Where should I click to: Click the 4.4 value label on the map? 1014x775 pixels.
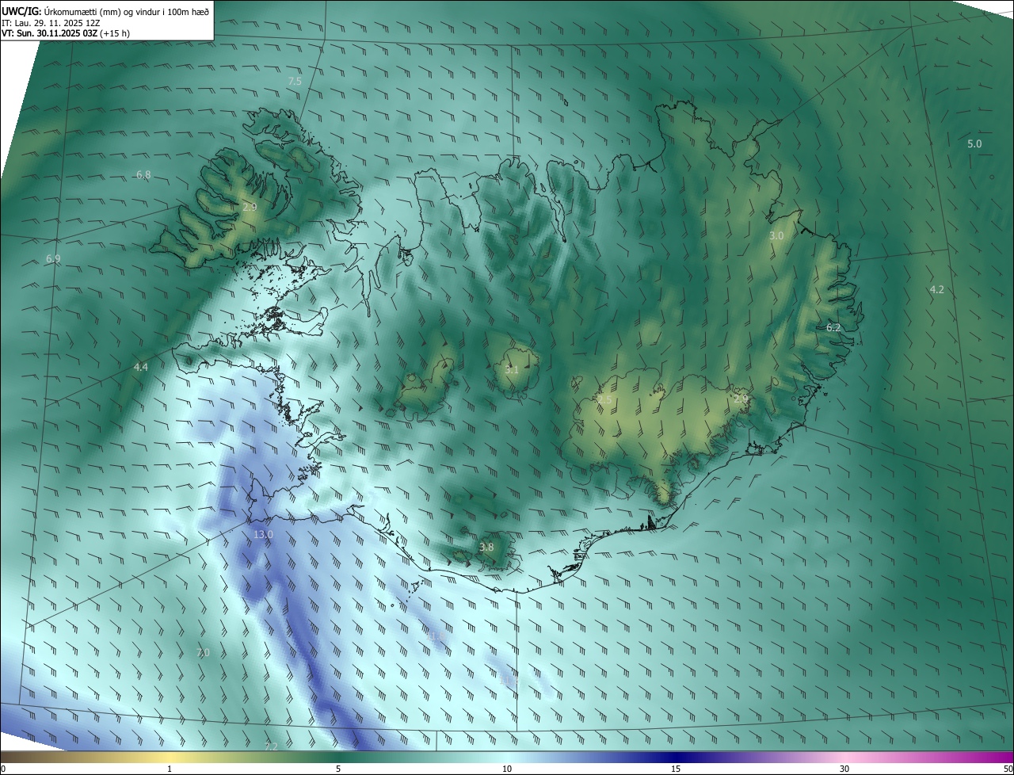click(x=141, y=367)
